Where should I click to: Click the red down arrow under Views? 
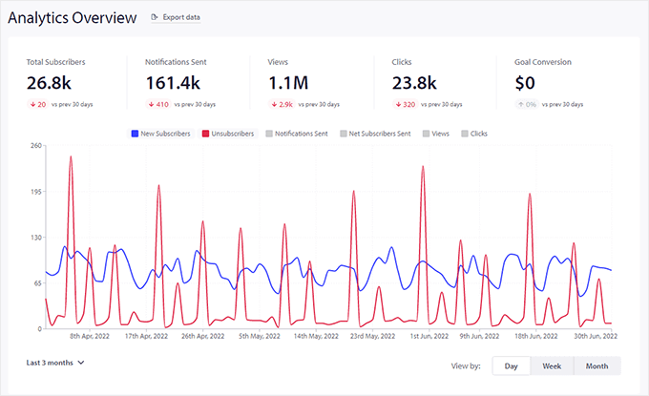pyautogui.click(x=273, y=103)
